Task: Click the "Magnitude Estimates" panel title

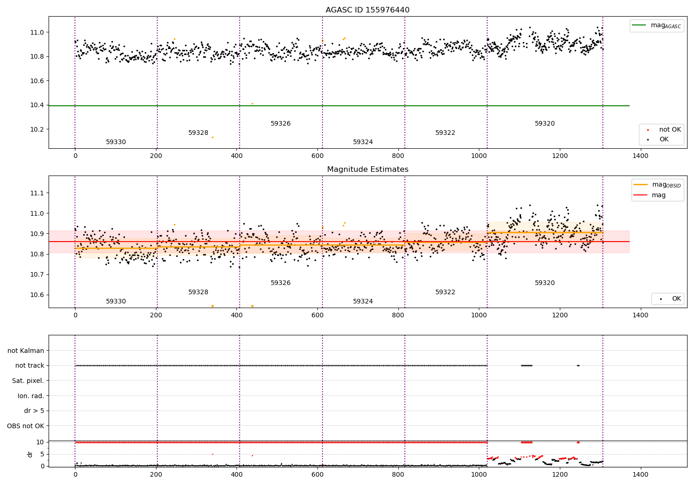Action: point(367,170)
